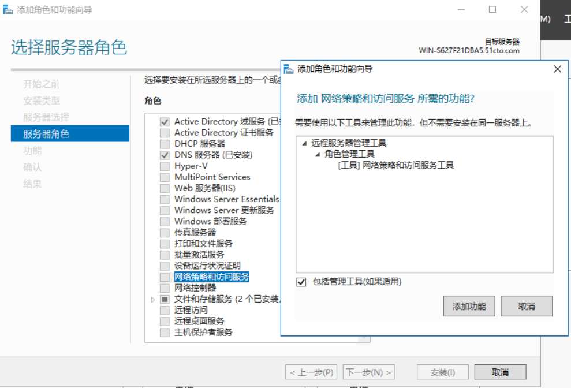Image resolution: width=571 pixels, height=388 pixels.
Task: Maximize the main wizard window
Action: point(492,10)
